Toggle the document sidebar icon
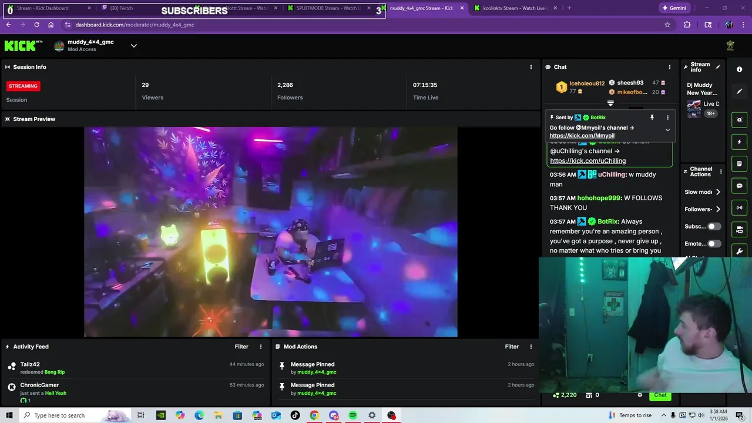 click(x=739, y=164)
